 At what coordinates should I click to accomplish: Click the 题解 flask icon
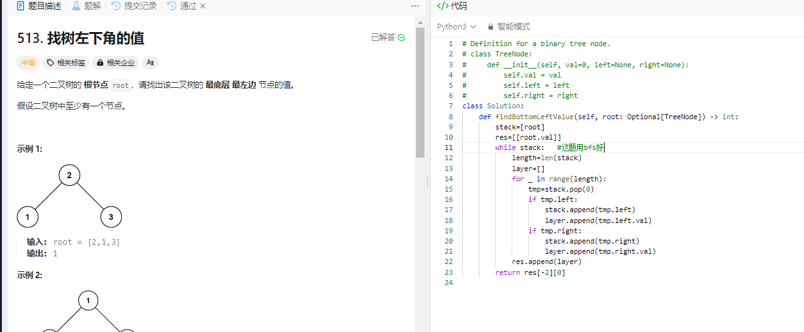[x=76, y=6]
